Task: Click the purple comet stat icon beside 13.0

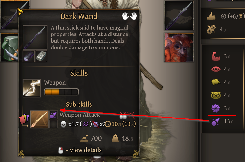Action: 216,122
